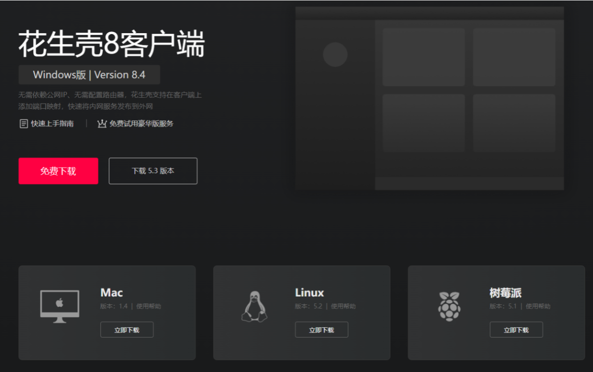Click the Mac 版本：1.4 text

114,307
